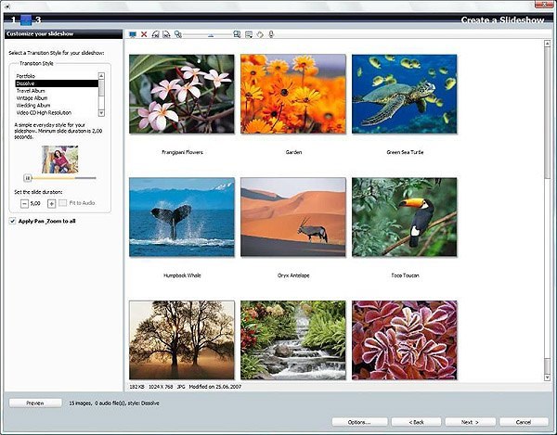Click the red X delete icon in toolbar
The height and width of the screenshot is (435, 557).
pos(144,34)
